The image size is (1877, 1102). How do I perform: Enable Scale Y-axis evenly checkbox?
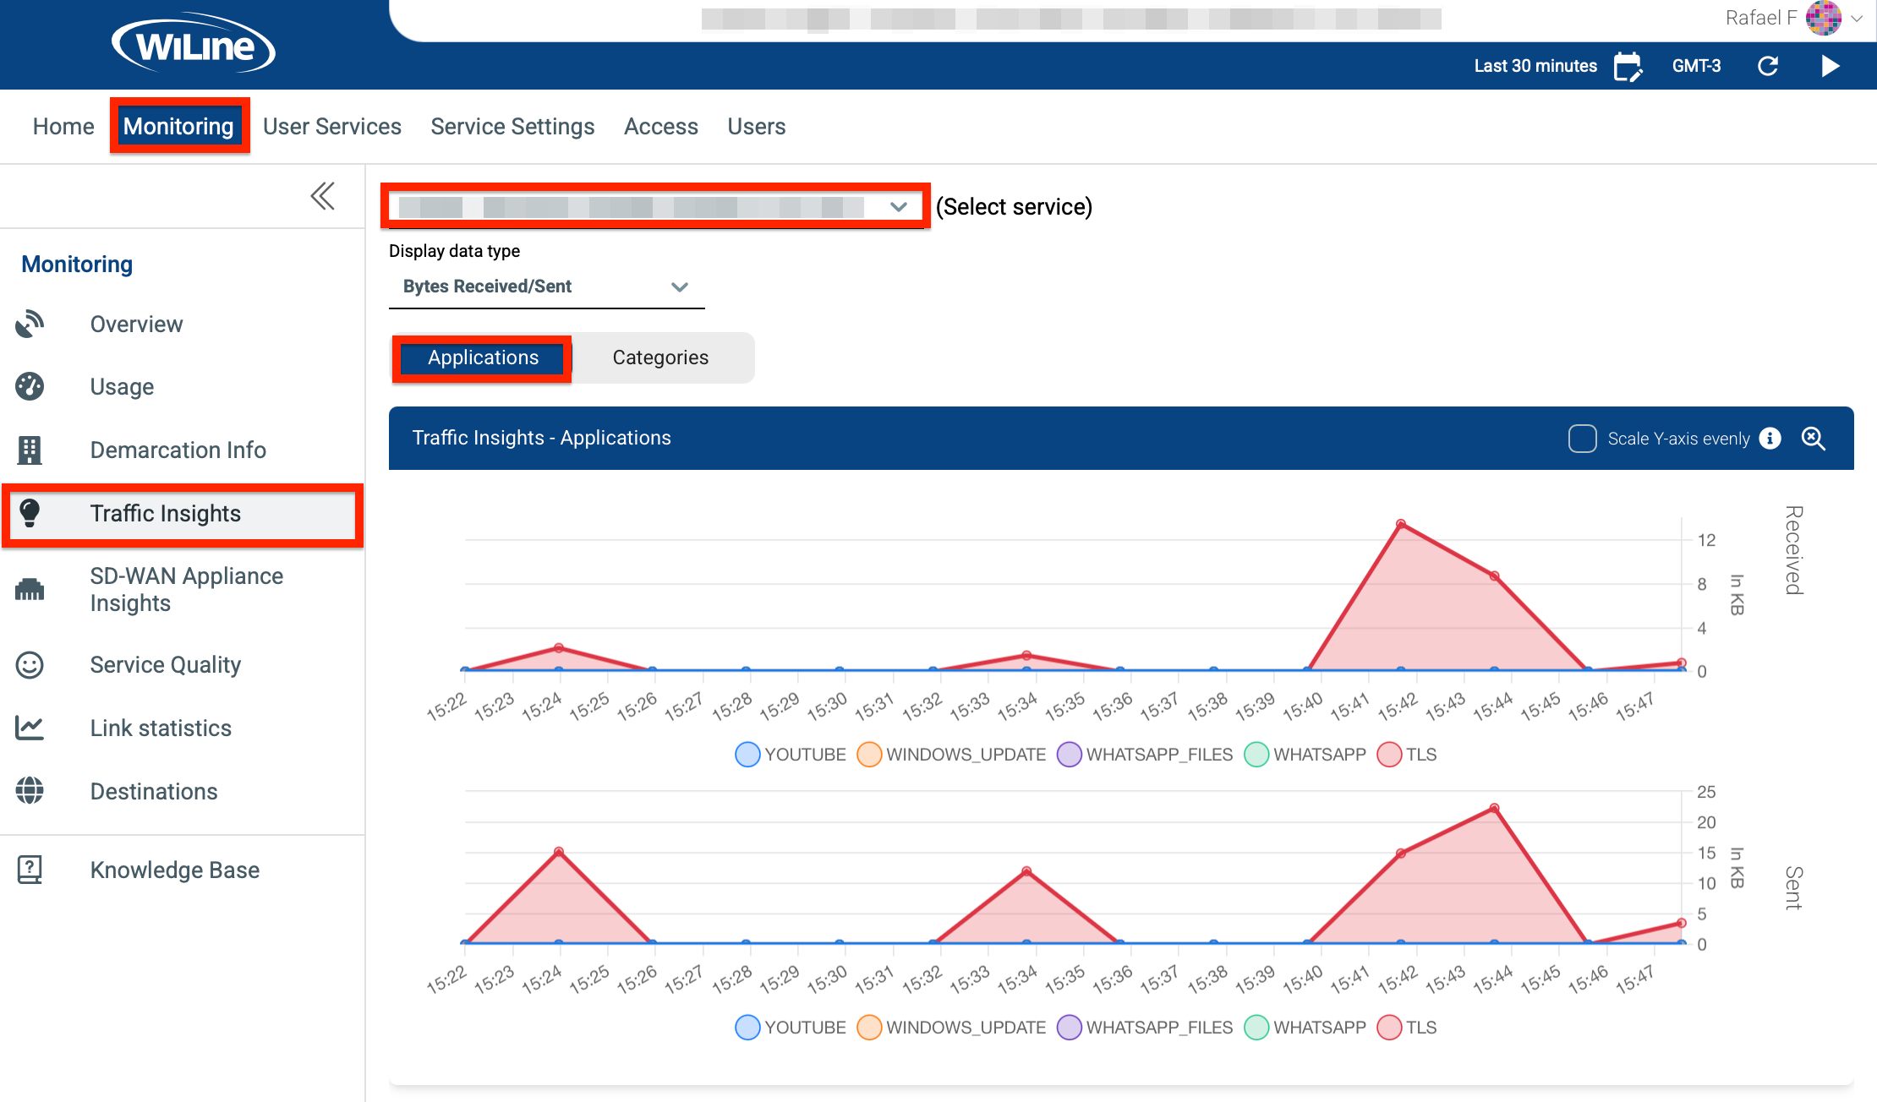pos(1582,439)
